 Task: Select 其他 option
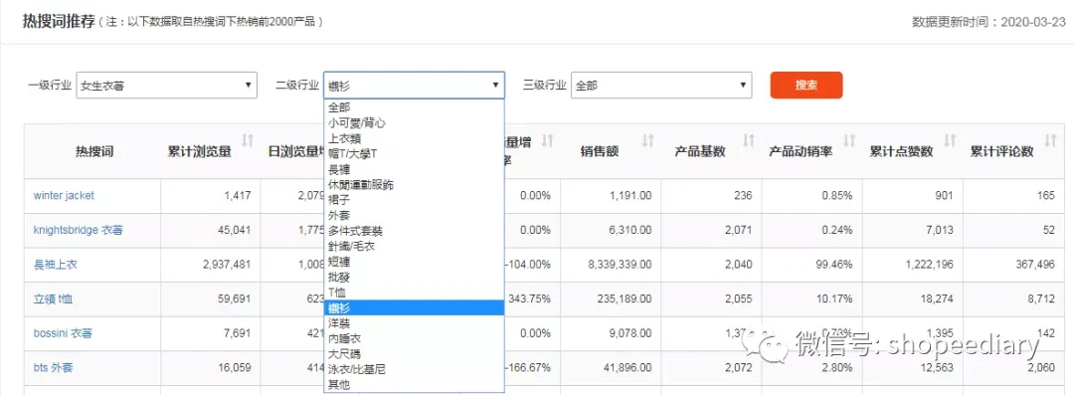tap(414, 385)
